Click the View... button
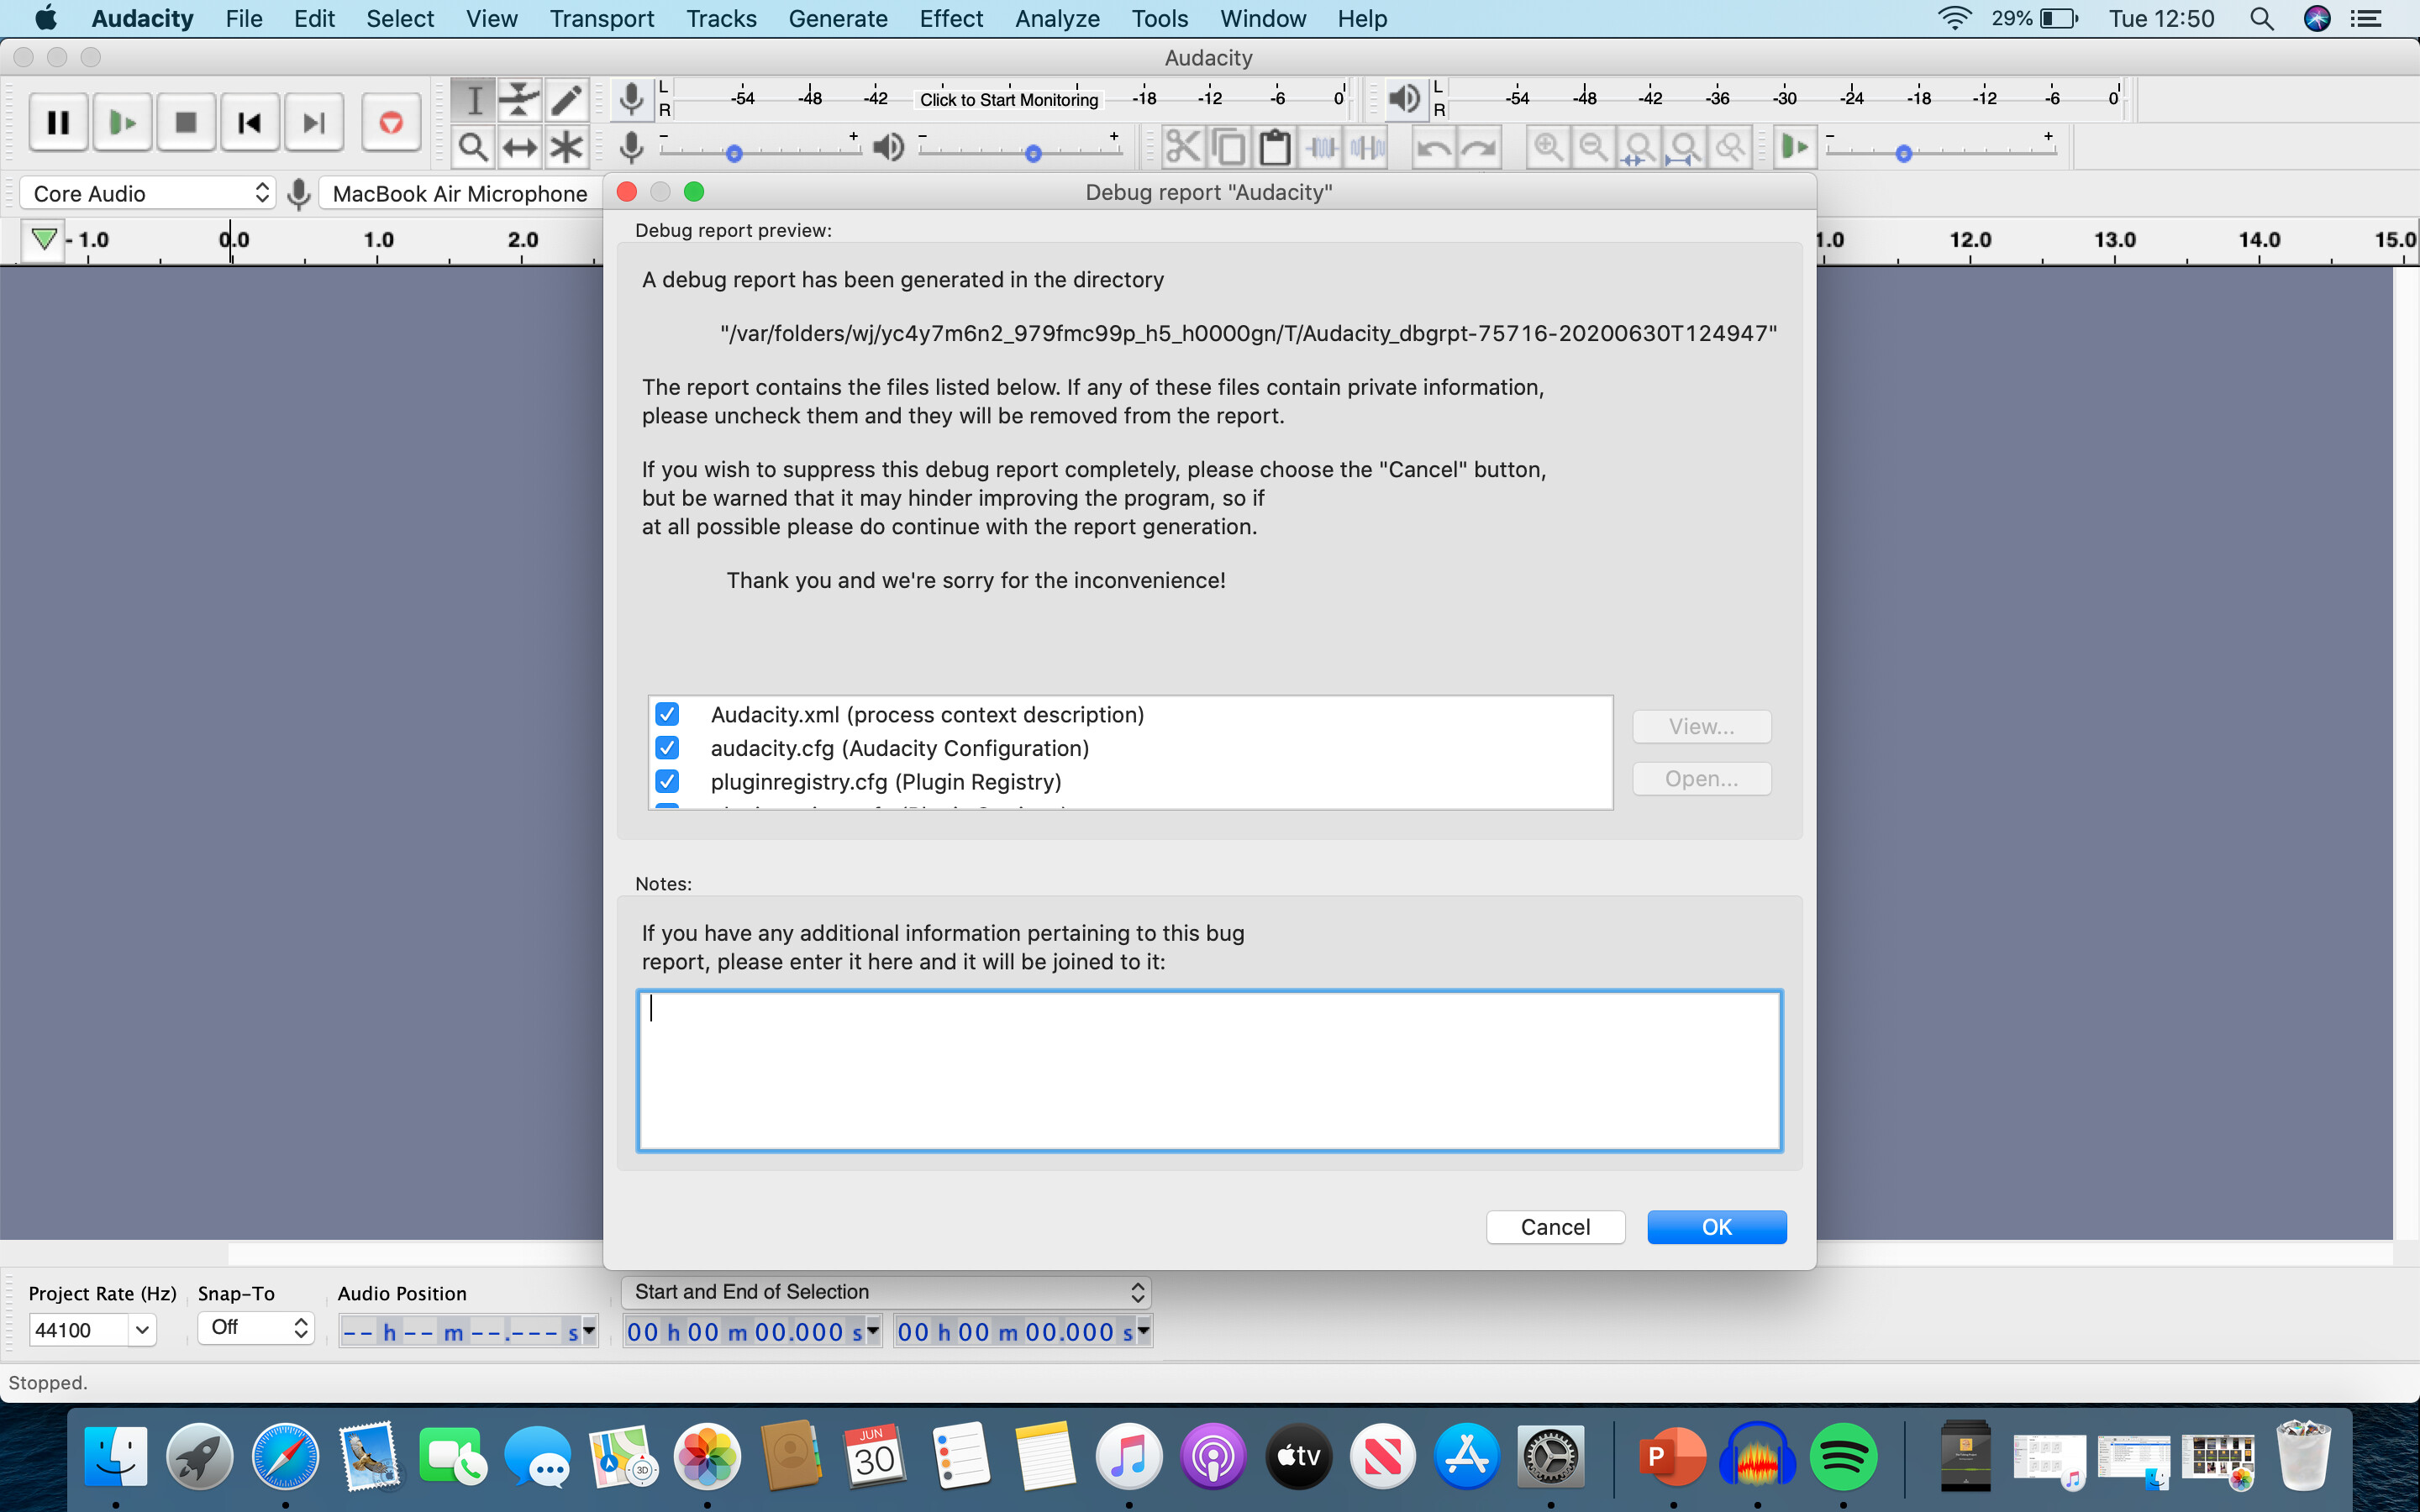The image size is (2420, 1512). pyautogui.click(x=1701, y=726)
